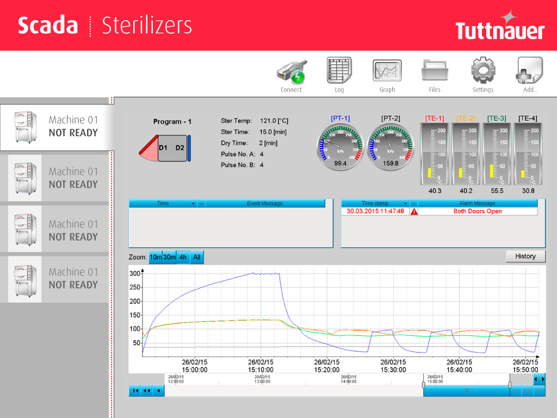The image size is (557, 418).
Task: Open Settings gear icon
Action: point(483,70)
